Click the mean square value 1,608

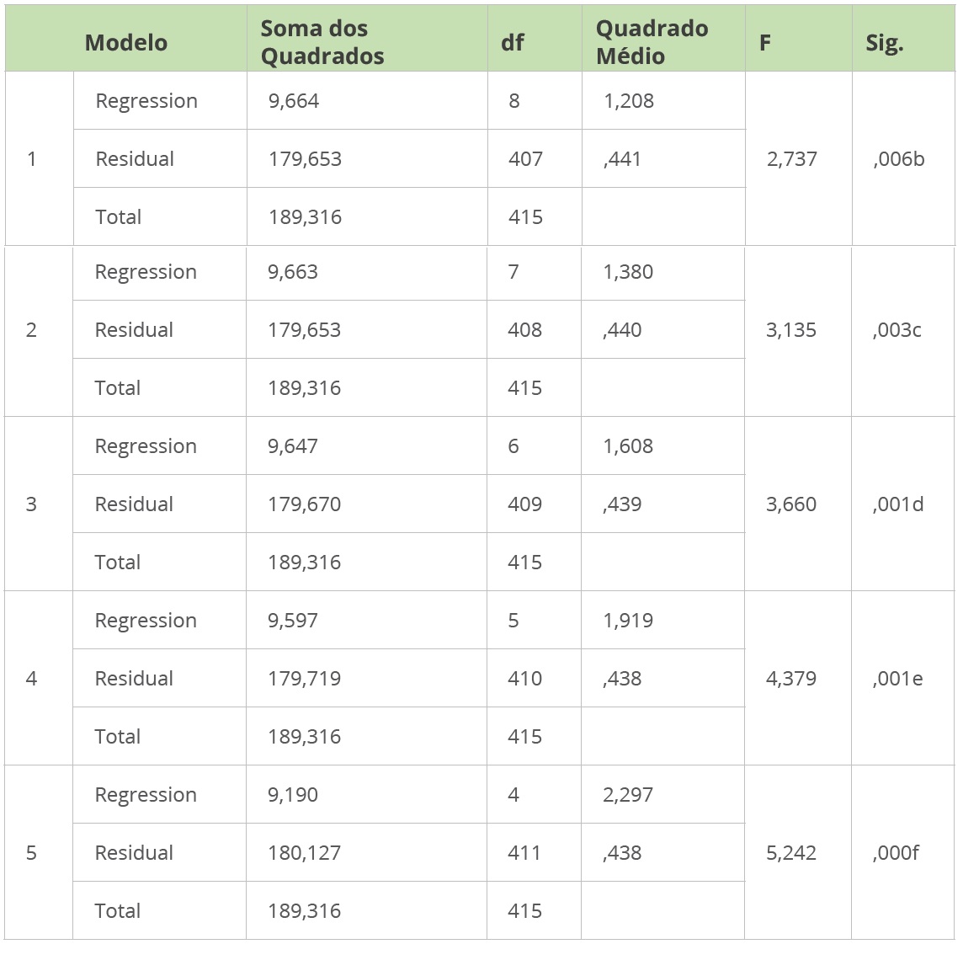coord(628,446)
